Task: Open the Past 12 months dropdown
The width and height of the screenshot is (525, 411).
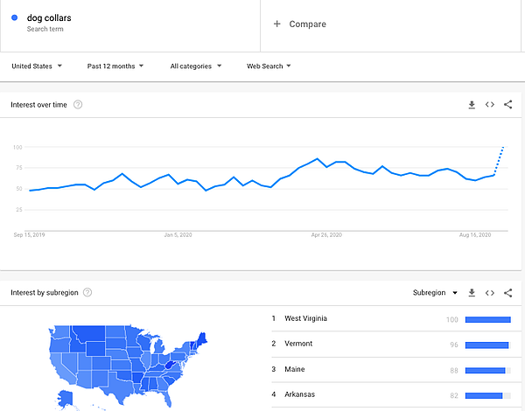Action: [115, 66]
